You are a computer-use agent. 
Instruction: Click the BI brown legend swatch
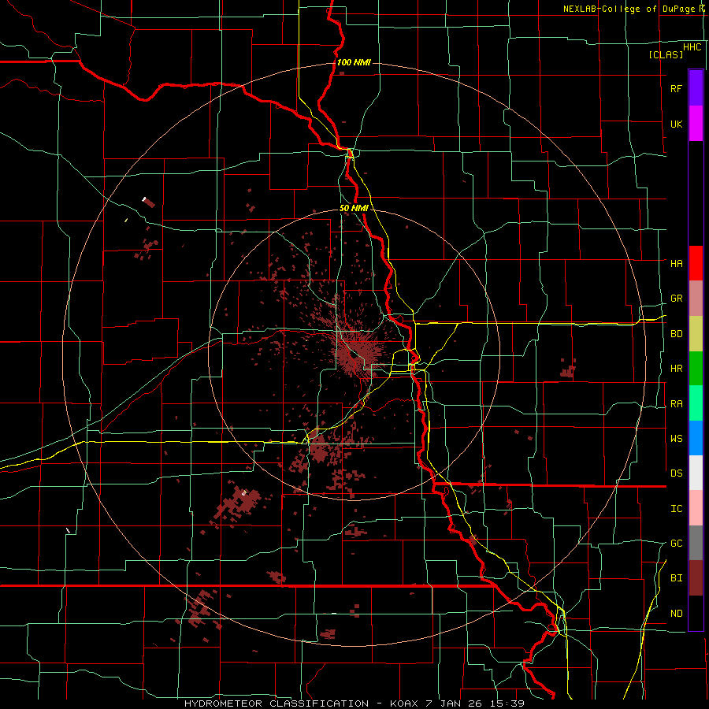coord(696,578)
